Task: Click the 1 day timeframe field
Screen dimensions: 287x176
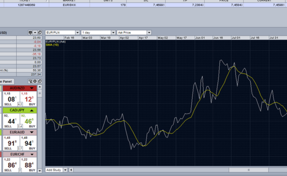Action: [96, 33]
